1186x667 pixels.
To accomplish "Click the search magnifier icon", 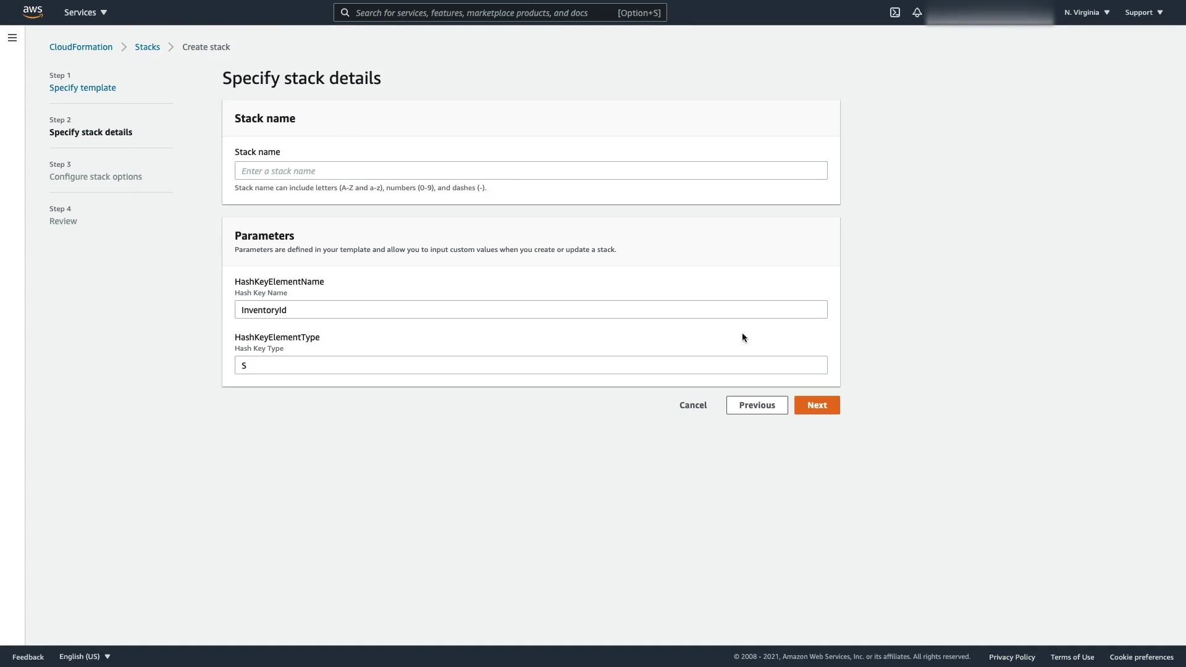I will 345,12.
